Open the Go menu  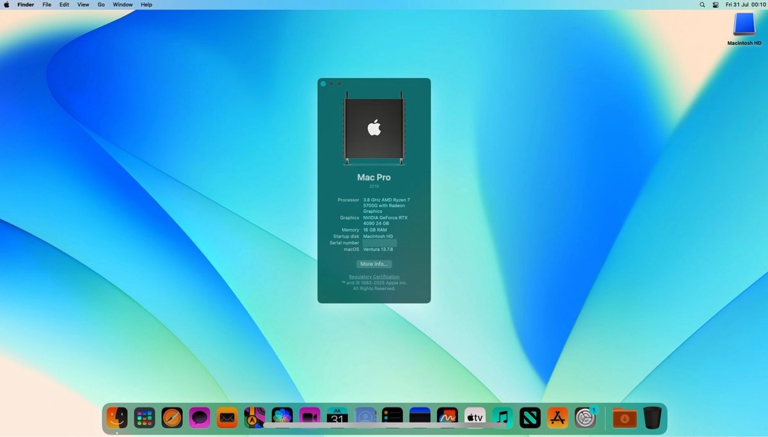click(x=101, y=4)
